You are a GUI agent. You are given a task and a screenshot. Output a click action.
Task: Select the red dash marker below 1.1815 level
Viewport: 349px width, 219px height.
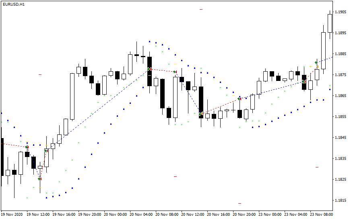coord(240,203)
